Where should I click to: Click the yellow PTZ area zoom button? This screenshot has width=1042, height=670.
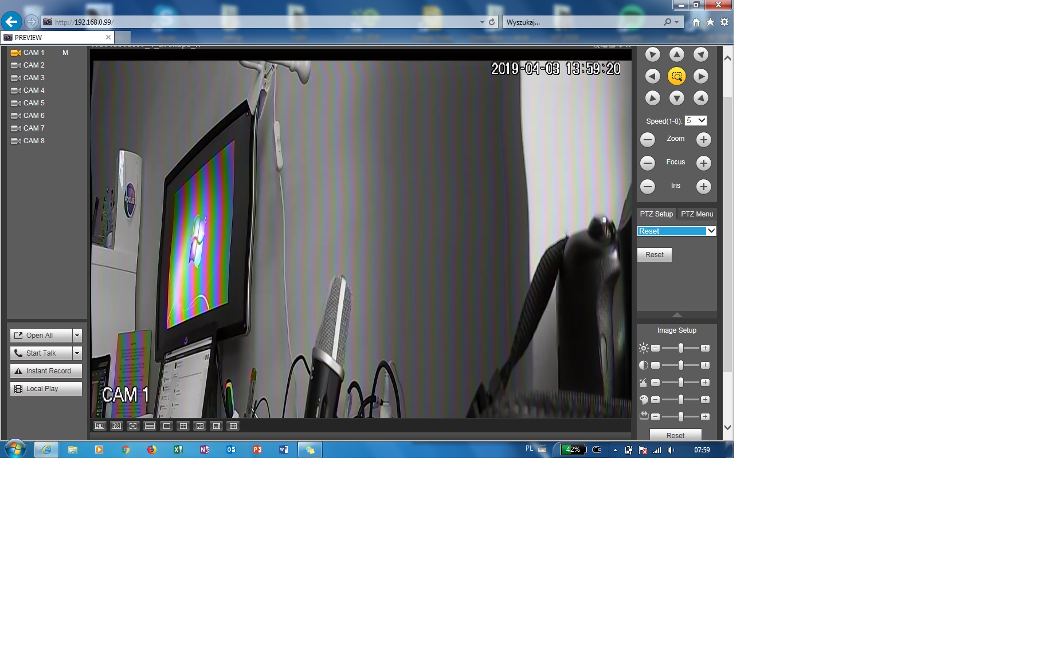point(676,76)
